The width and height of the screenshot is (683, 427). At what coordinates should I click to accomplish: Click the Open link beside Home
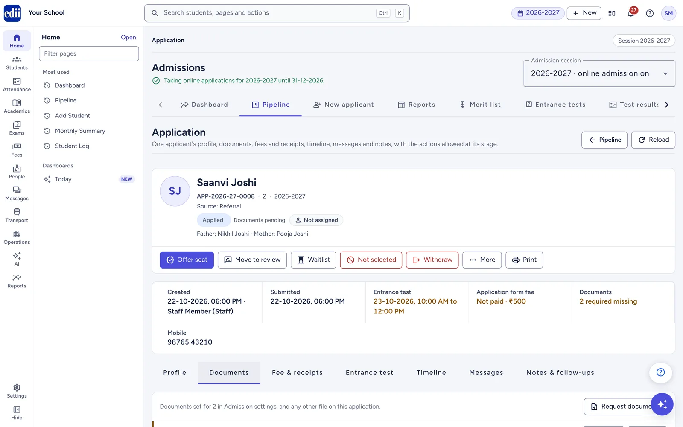[128, 38]
